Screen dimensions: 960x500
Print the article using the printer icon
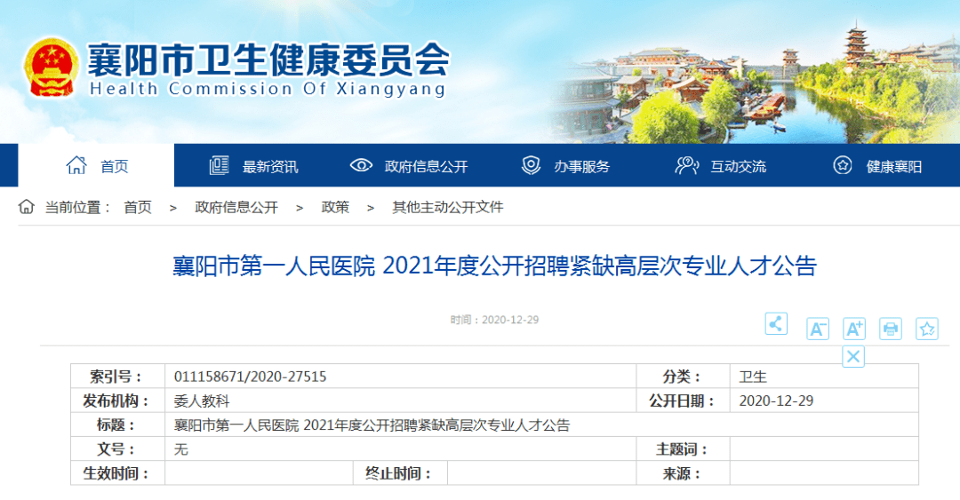click(891, 329)
